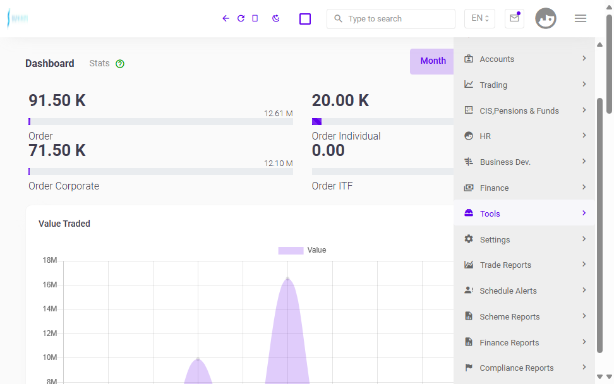
Task: Click the search magnifier icon
Action: (x=338, y=18)
